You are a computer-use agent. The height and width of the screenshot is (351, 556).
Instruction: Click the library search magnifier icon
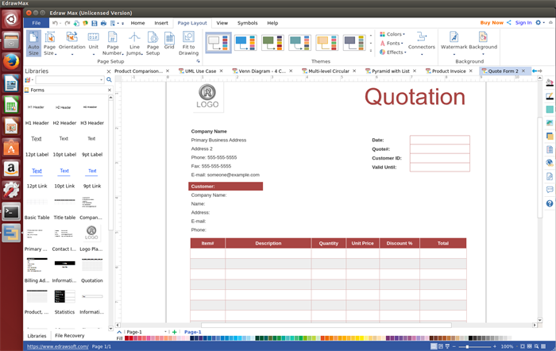click(107, 80)
